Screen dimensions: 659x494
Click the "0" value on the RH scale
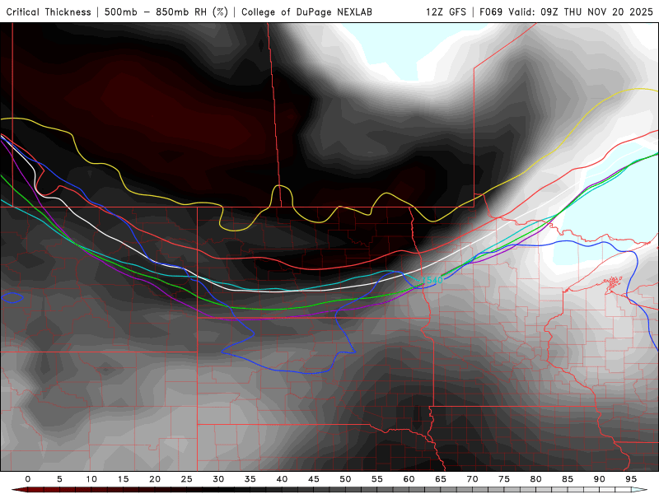coord(28,479)
